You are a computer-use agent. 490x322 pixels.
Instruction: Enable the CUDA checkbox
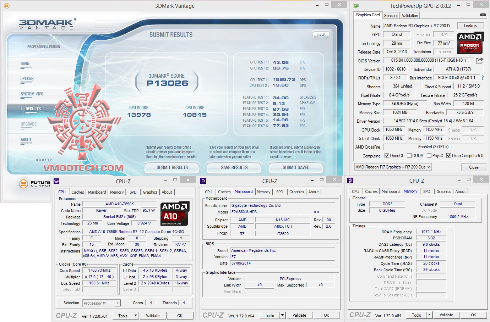[409, 156]
